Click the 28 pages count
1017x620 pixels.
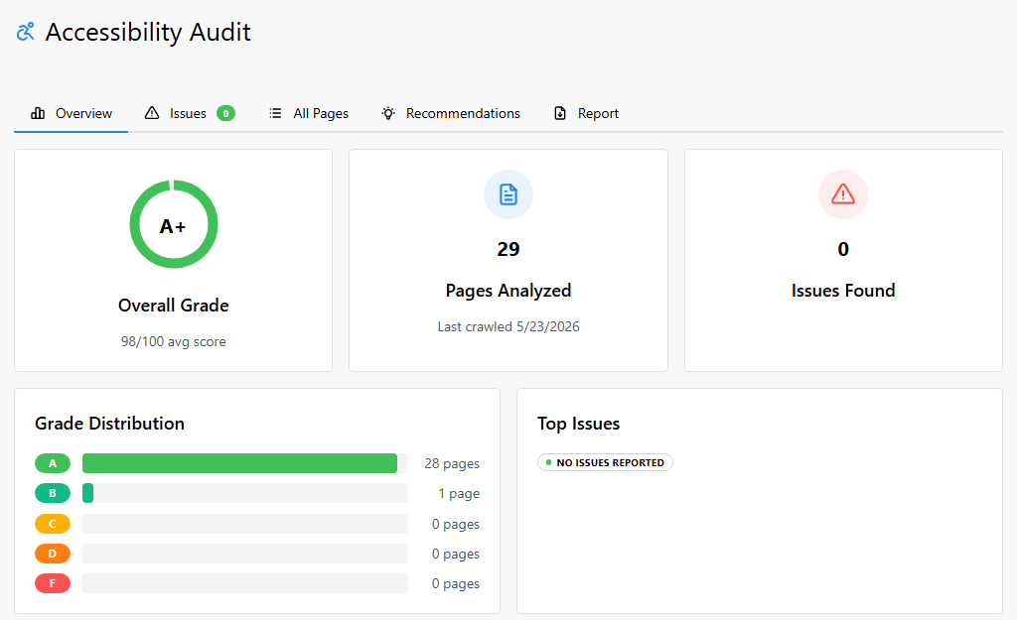(x=452, y=464)
